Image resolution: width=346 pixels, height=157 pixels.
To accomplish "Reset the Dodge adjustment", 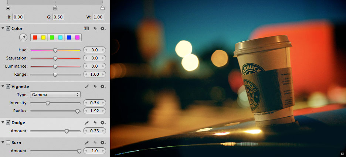I will [95, 123].
